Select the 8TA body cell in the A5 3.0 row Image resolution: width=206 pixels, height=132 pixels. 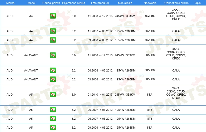pos(150,95)
